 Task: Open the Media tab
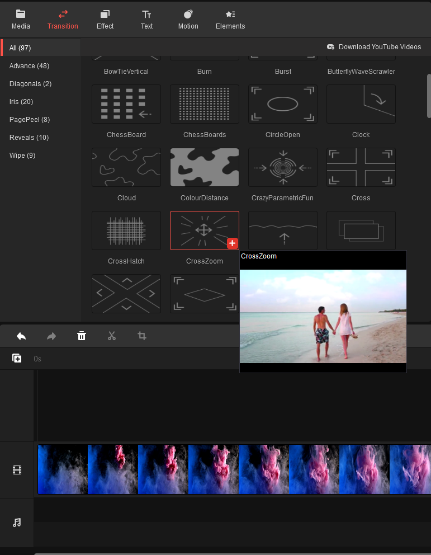click(21, 20)
